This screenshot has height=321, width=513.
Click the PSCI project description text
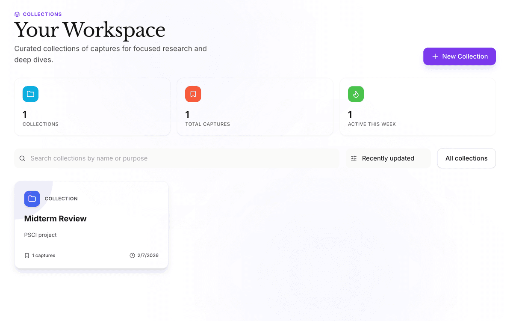[40, 235]
